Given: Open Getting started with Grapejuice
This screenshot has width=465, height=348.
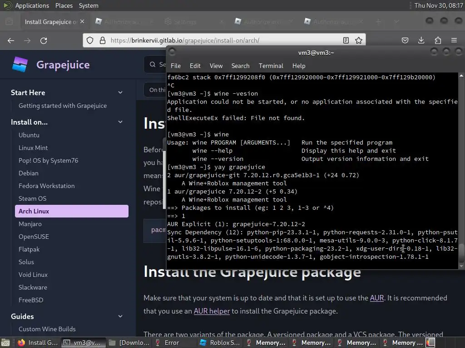Looking at the screenshot, I should 63,106.
